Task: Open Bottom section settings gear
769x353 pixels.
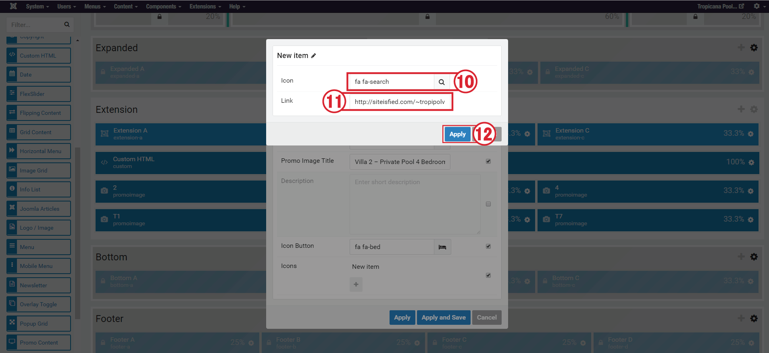Action: (754, 257)
